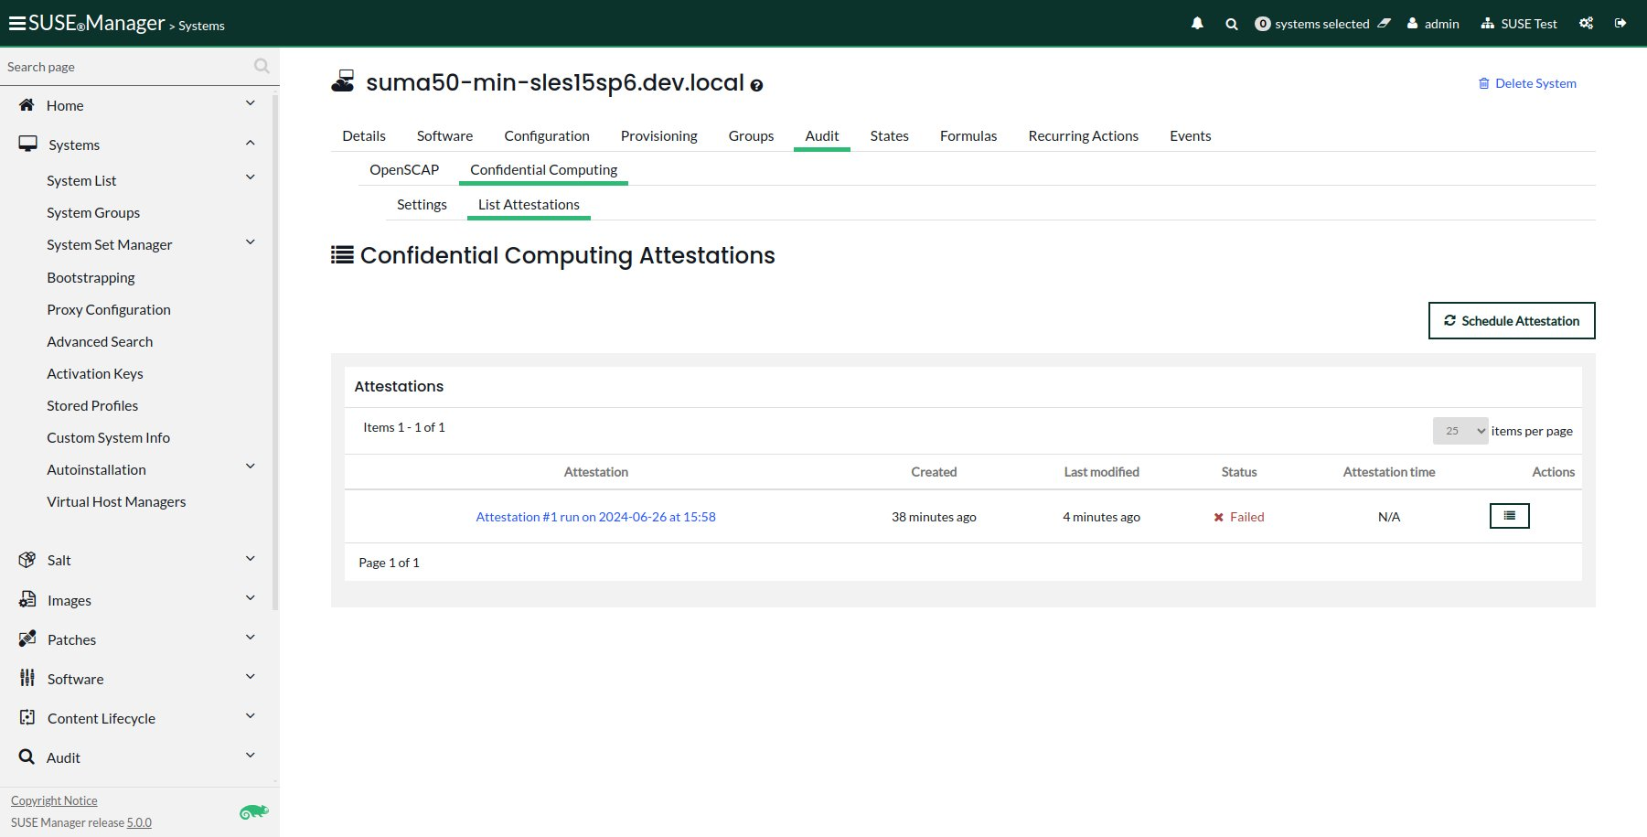1647x837 pixels.
Task: Open the Activation Keys sidebar item
Action: (x=95, y=373)
